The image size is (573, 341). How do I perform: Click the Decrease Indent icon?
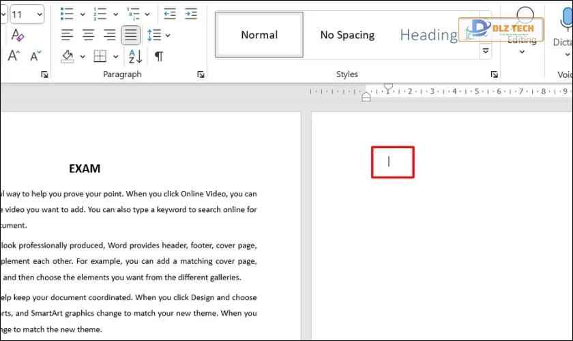pos(170,14)
